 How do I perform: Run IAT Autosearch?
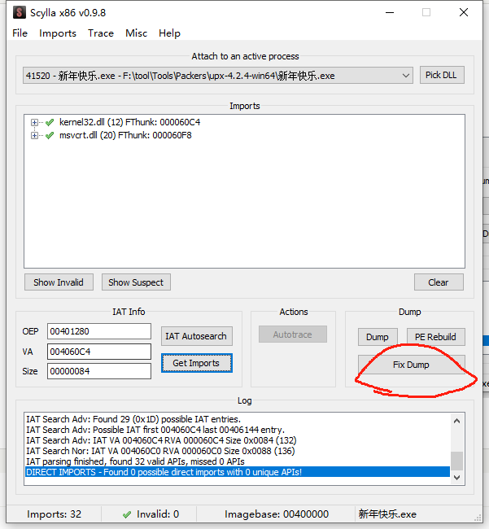point(197,336)
